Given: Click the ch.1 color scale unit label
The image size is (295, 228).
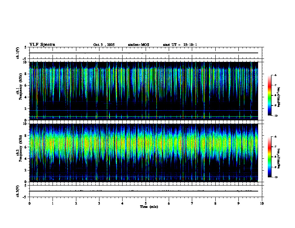Looking at the screenshot, I should (x=279, y=97).
